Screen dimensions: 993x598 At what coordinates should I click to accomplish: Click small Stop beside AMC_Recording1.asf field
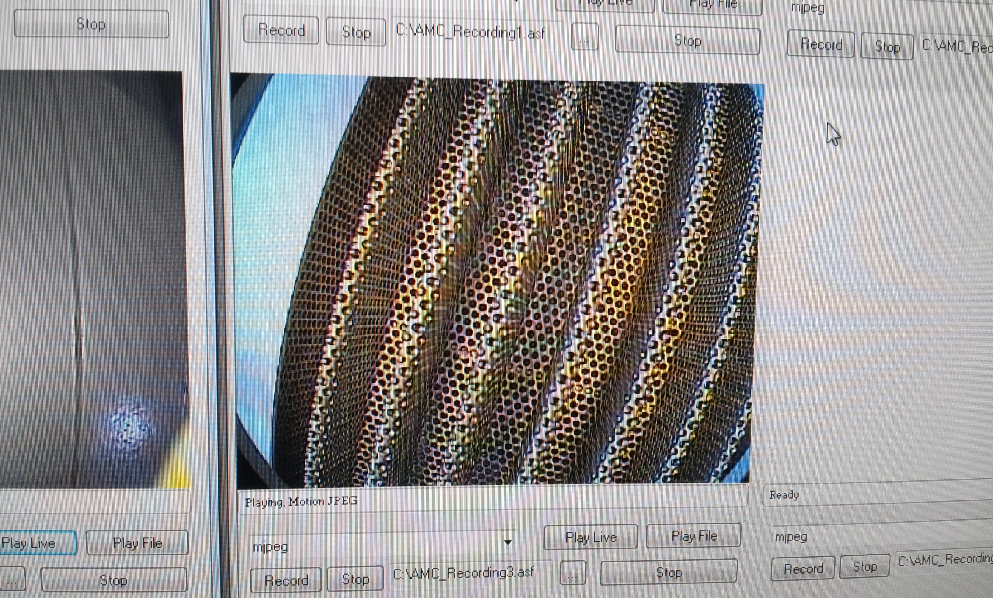(x=355, y=32)
